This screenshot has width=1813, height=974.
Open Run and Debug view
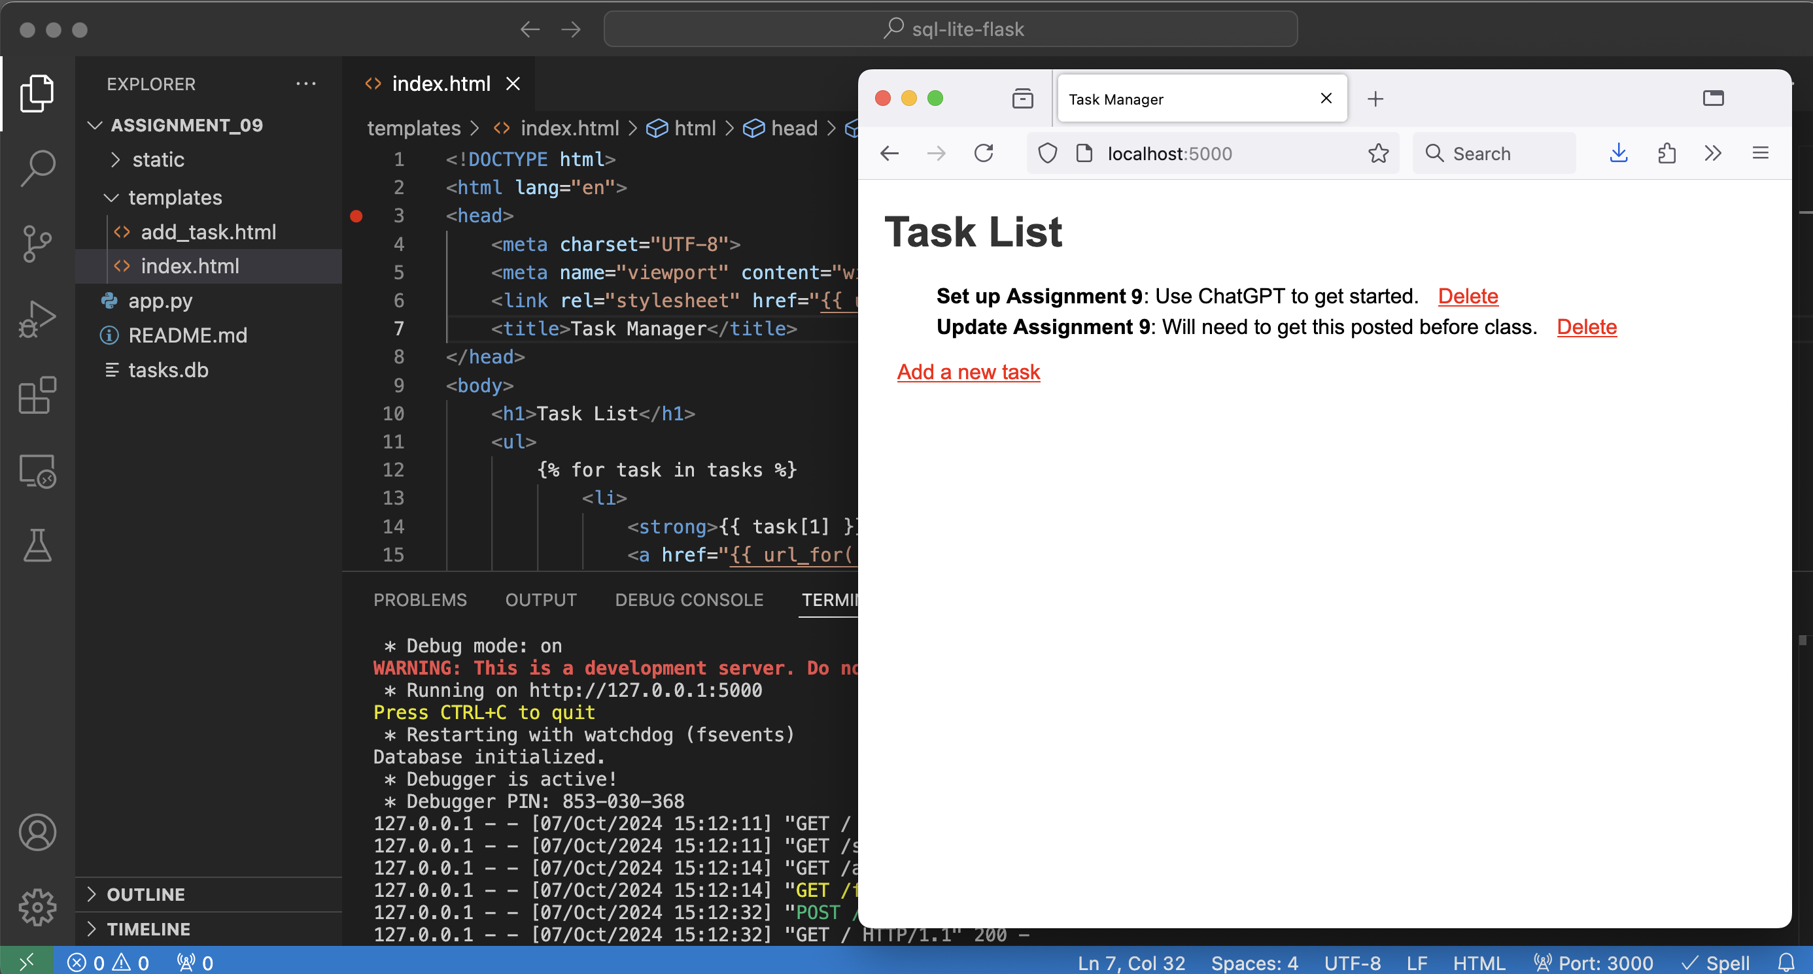[37, 318]
